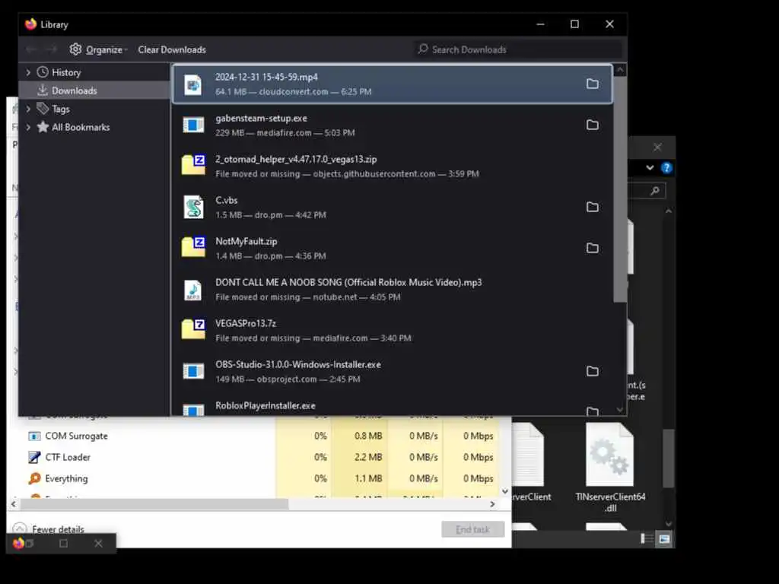Image resolution: width=779 pixels, height=584 pixels.
Task: Click the All Bookmarks star icon
Action: tap(43, 127)
